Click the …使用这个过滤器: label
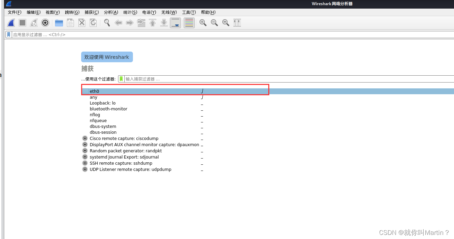Screen dimensions: 454x239 (98, 79)
